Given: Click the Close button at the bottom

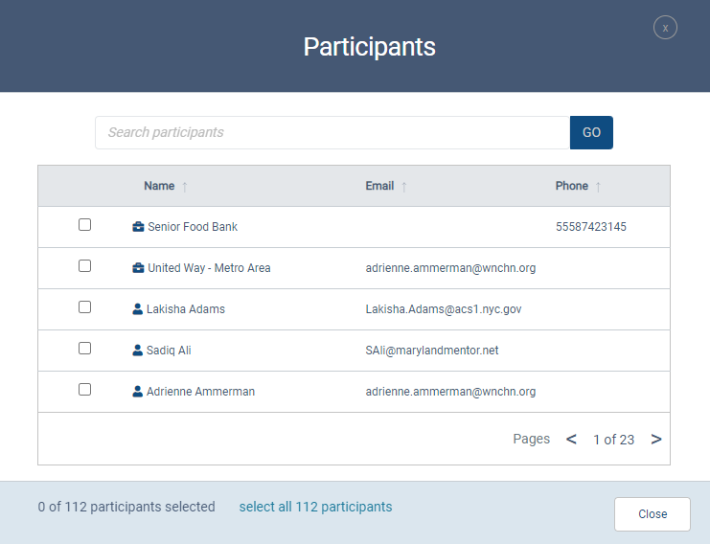Looking at the screenshot, I should (x=652, y=514).
